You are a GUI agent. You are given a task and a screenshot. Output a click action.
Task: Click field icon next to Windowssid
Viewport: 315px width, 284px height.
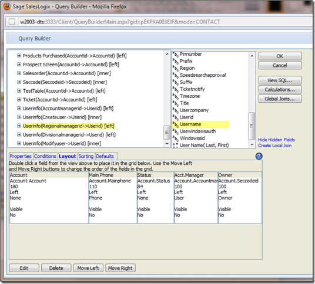(176, 138)
